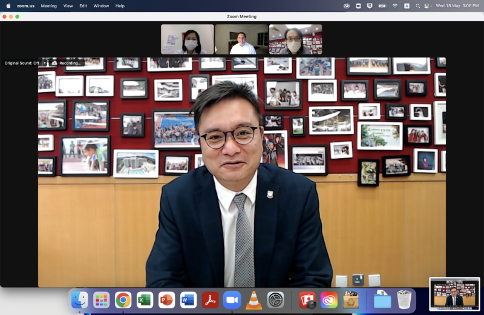Click the Recording... cloud indicator
This screenshot has height=315, width=484.
click(67, 63)
